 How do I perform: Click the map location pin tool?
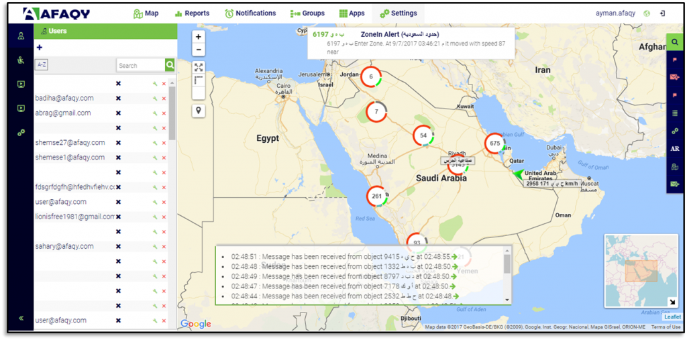coord(199,111)
